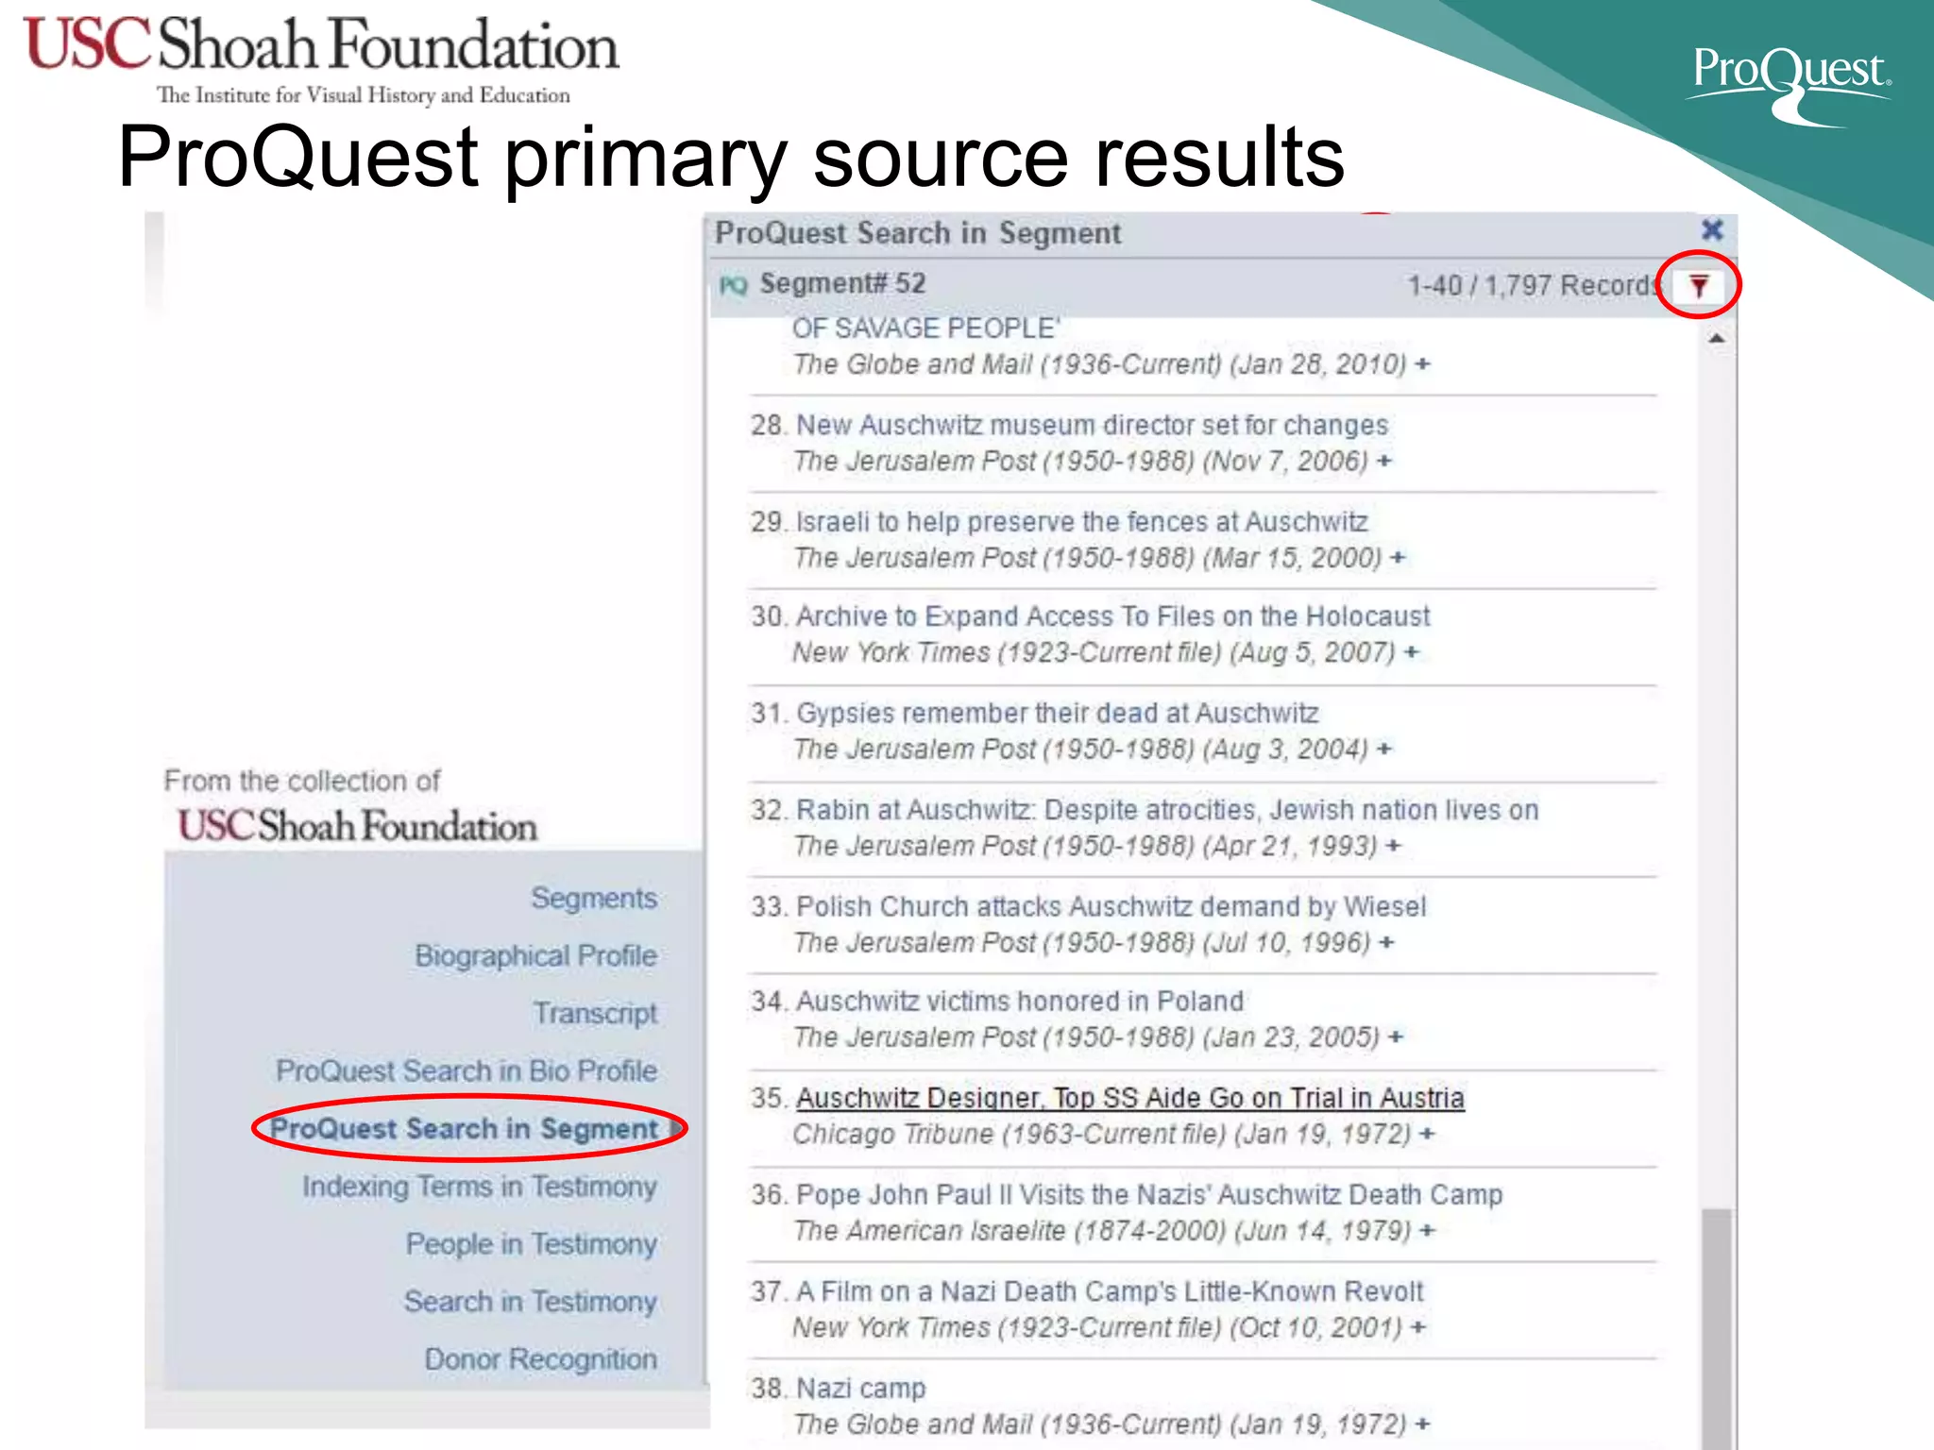This screenshot has height=1450, width=1934.
Task: Expand plus after Jerusalem Post Apr 21, 1993
Action: pyautogui.click(x=1393, y=846)
